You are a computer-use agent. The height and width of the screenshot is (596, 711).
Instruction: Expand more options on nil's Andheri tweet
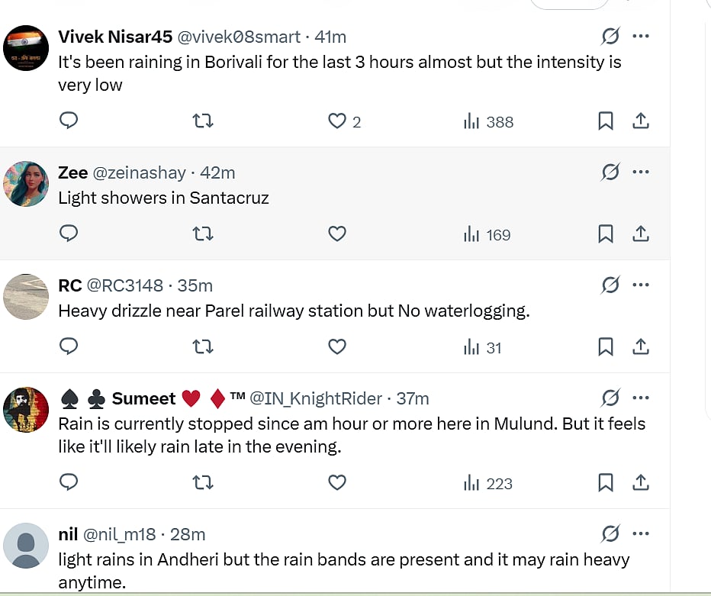point(641,533)
